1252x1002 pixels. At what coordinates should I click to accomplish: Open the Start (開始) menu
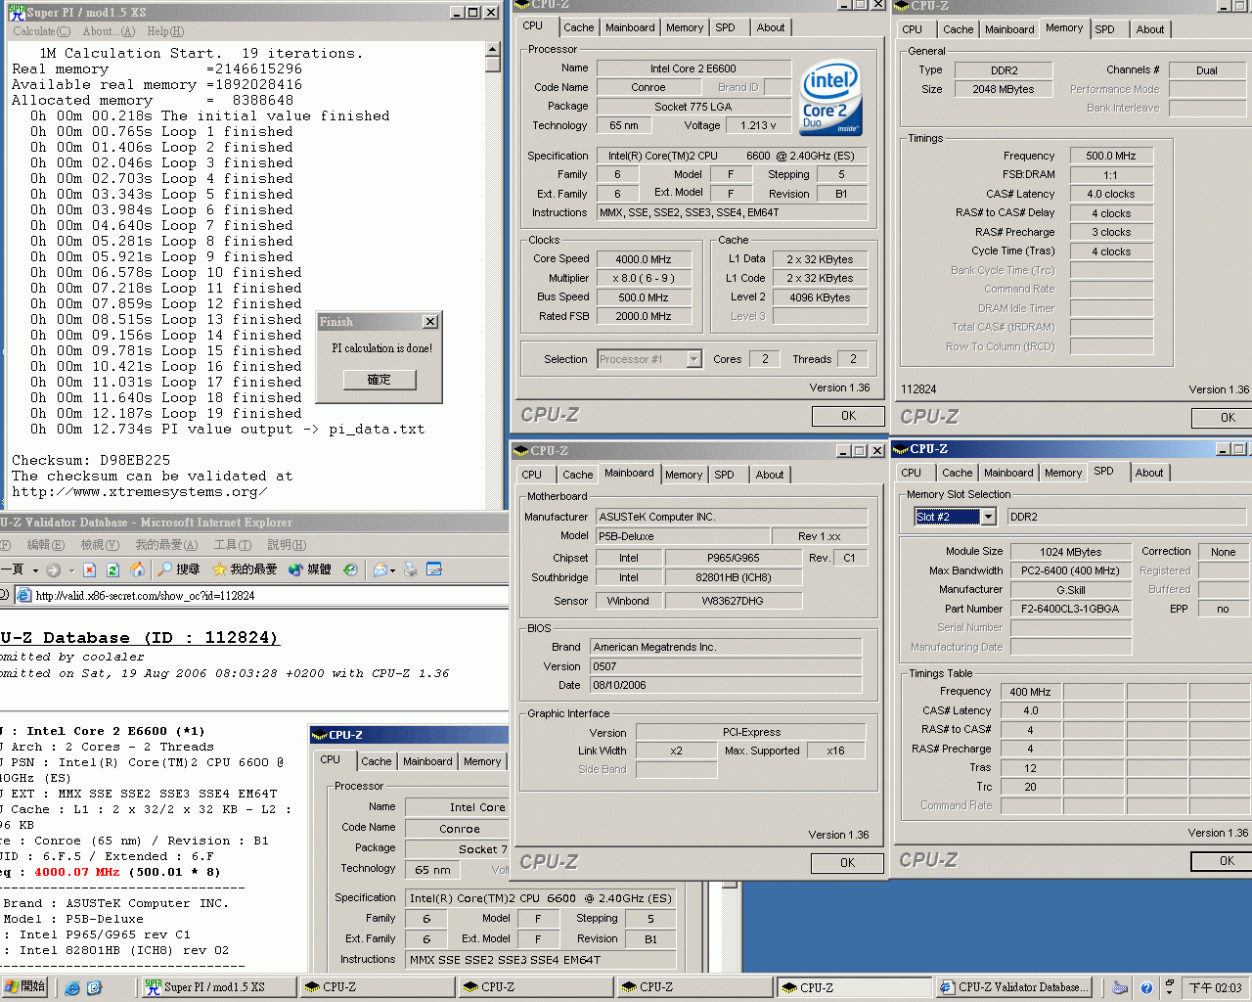pyautogui.click(x=24, y=987)
